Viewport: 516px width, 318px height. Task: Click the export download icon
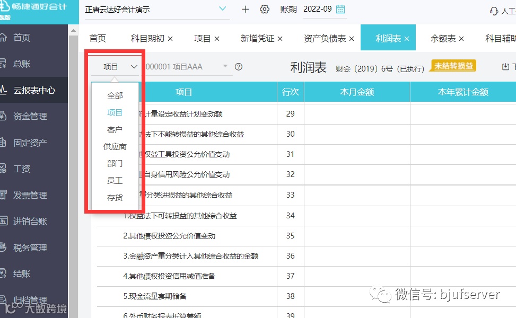pyautogui.click(x=505, y=67)
